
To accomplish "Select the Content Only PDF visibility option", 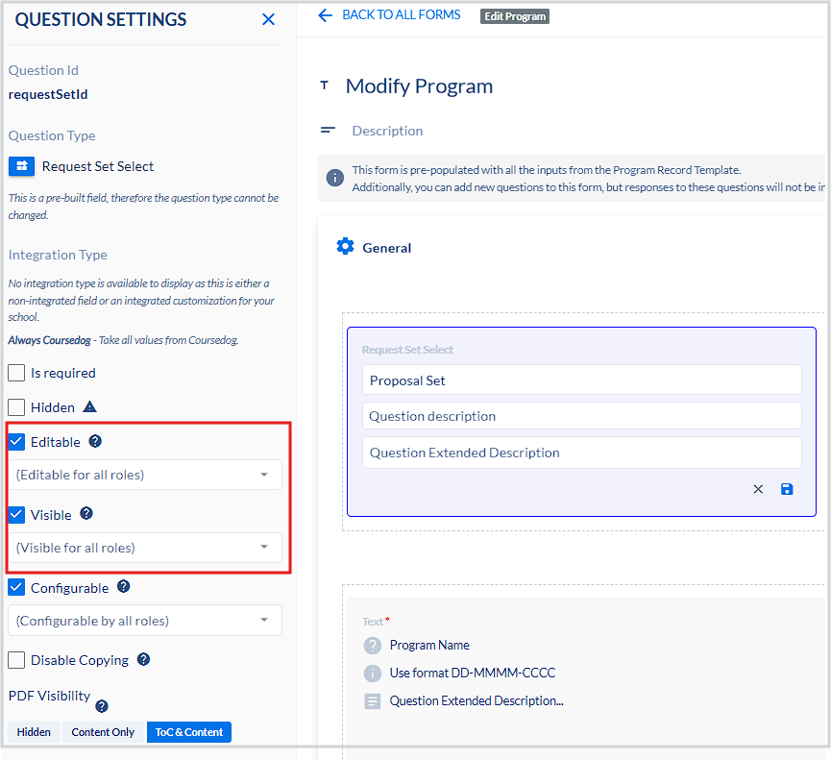I will 103,732.
